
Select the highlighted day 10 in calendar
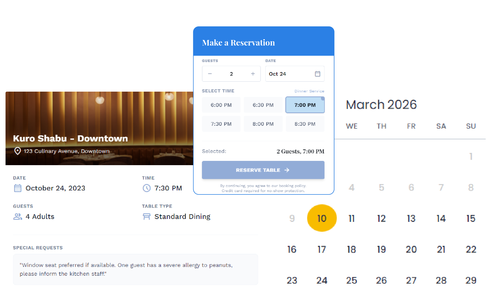[322, 218]
